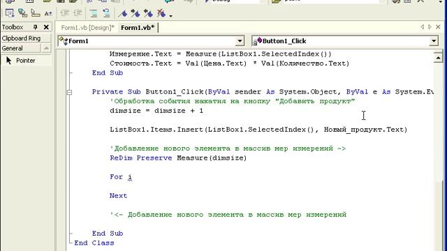
Task: Uncomment the selected lines icon
Action: pos(106,13)
